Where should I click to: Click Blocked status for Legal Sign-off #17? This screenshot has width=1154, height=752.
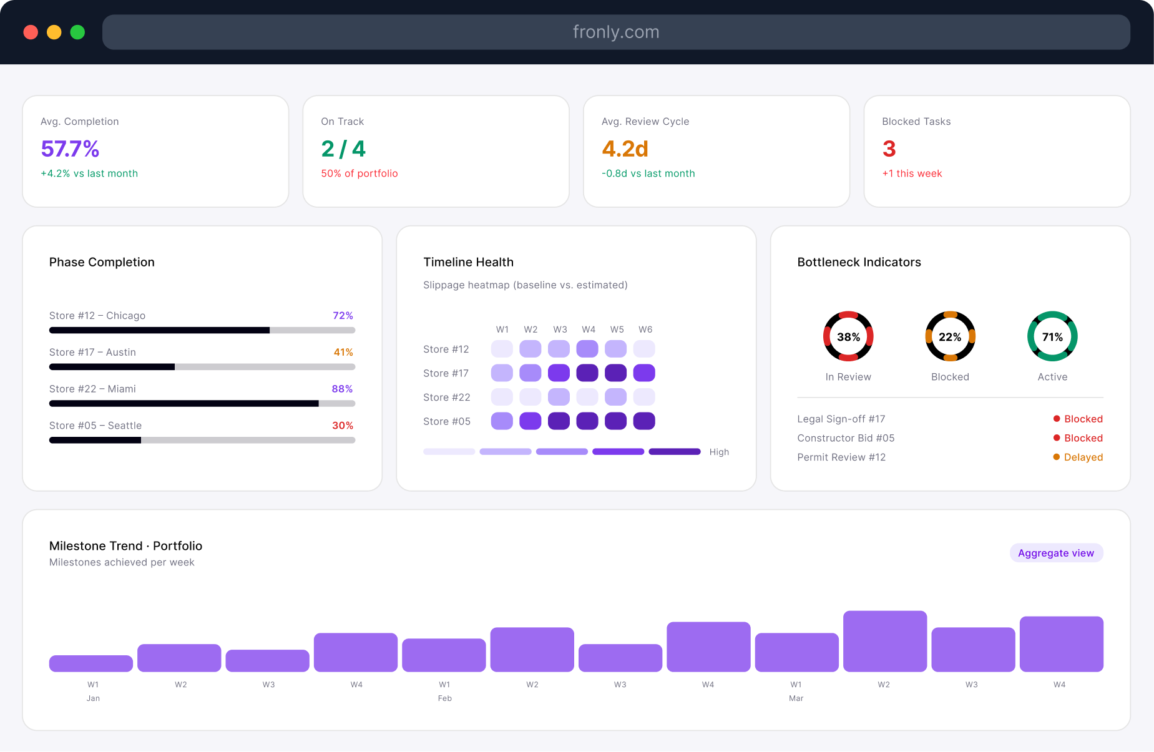tap(1078, 419)
